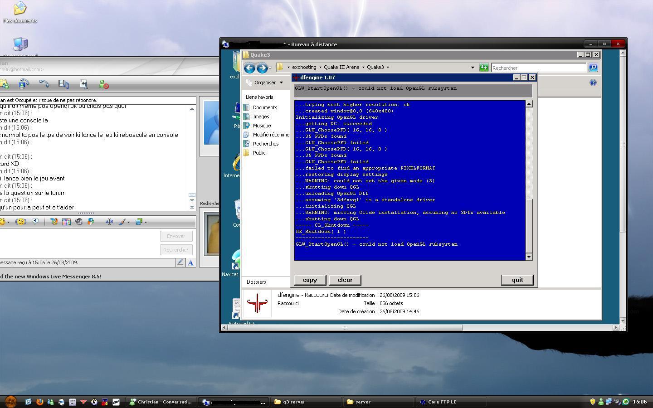Click the text mode A icon

[191, 262]
